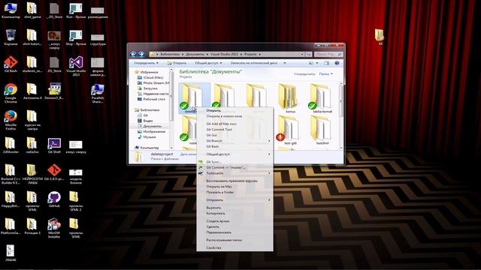Select 'Рабочий стол' in the navigation pane
Viewport: 481px width, 270px height.
[x=154, y=99]
